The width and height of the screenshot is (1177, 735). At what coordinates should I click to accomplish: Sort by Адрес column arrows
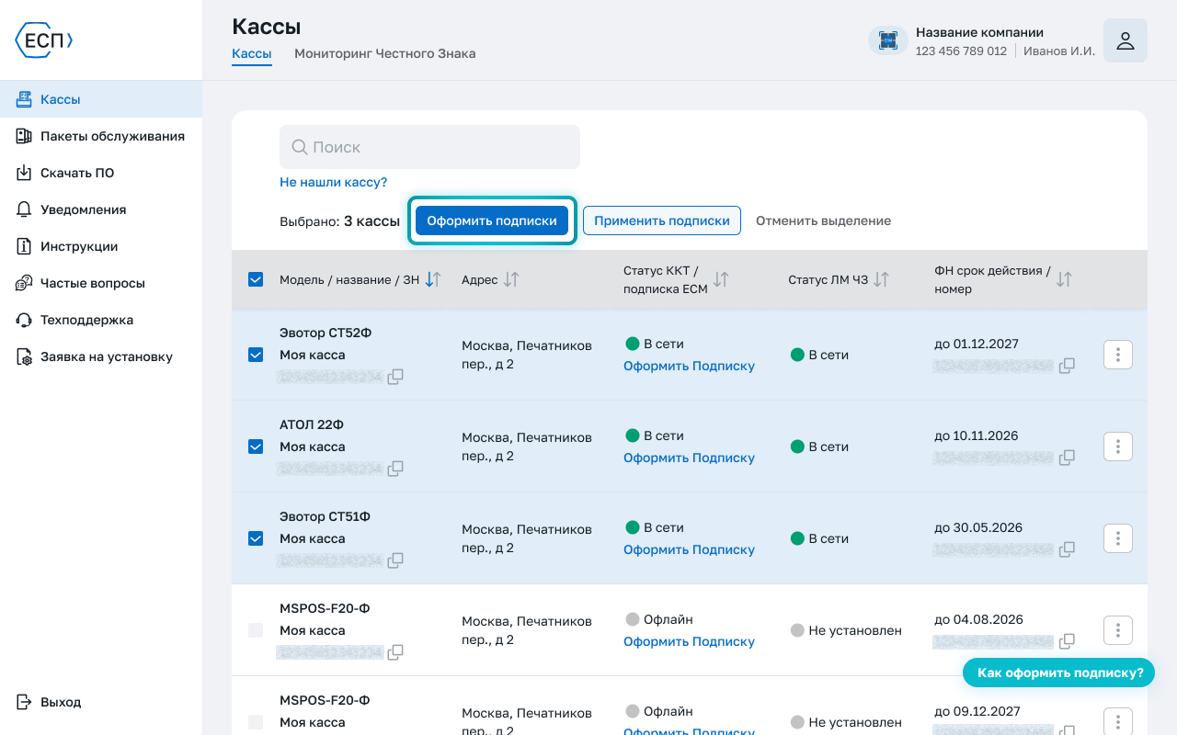pyautogui.click(x=511, y=279)
